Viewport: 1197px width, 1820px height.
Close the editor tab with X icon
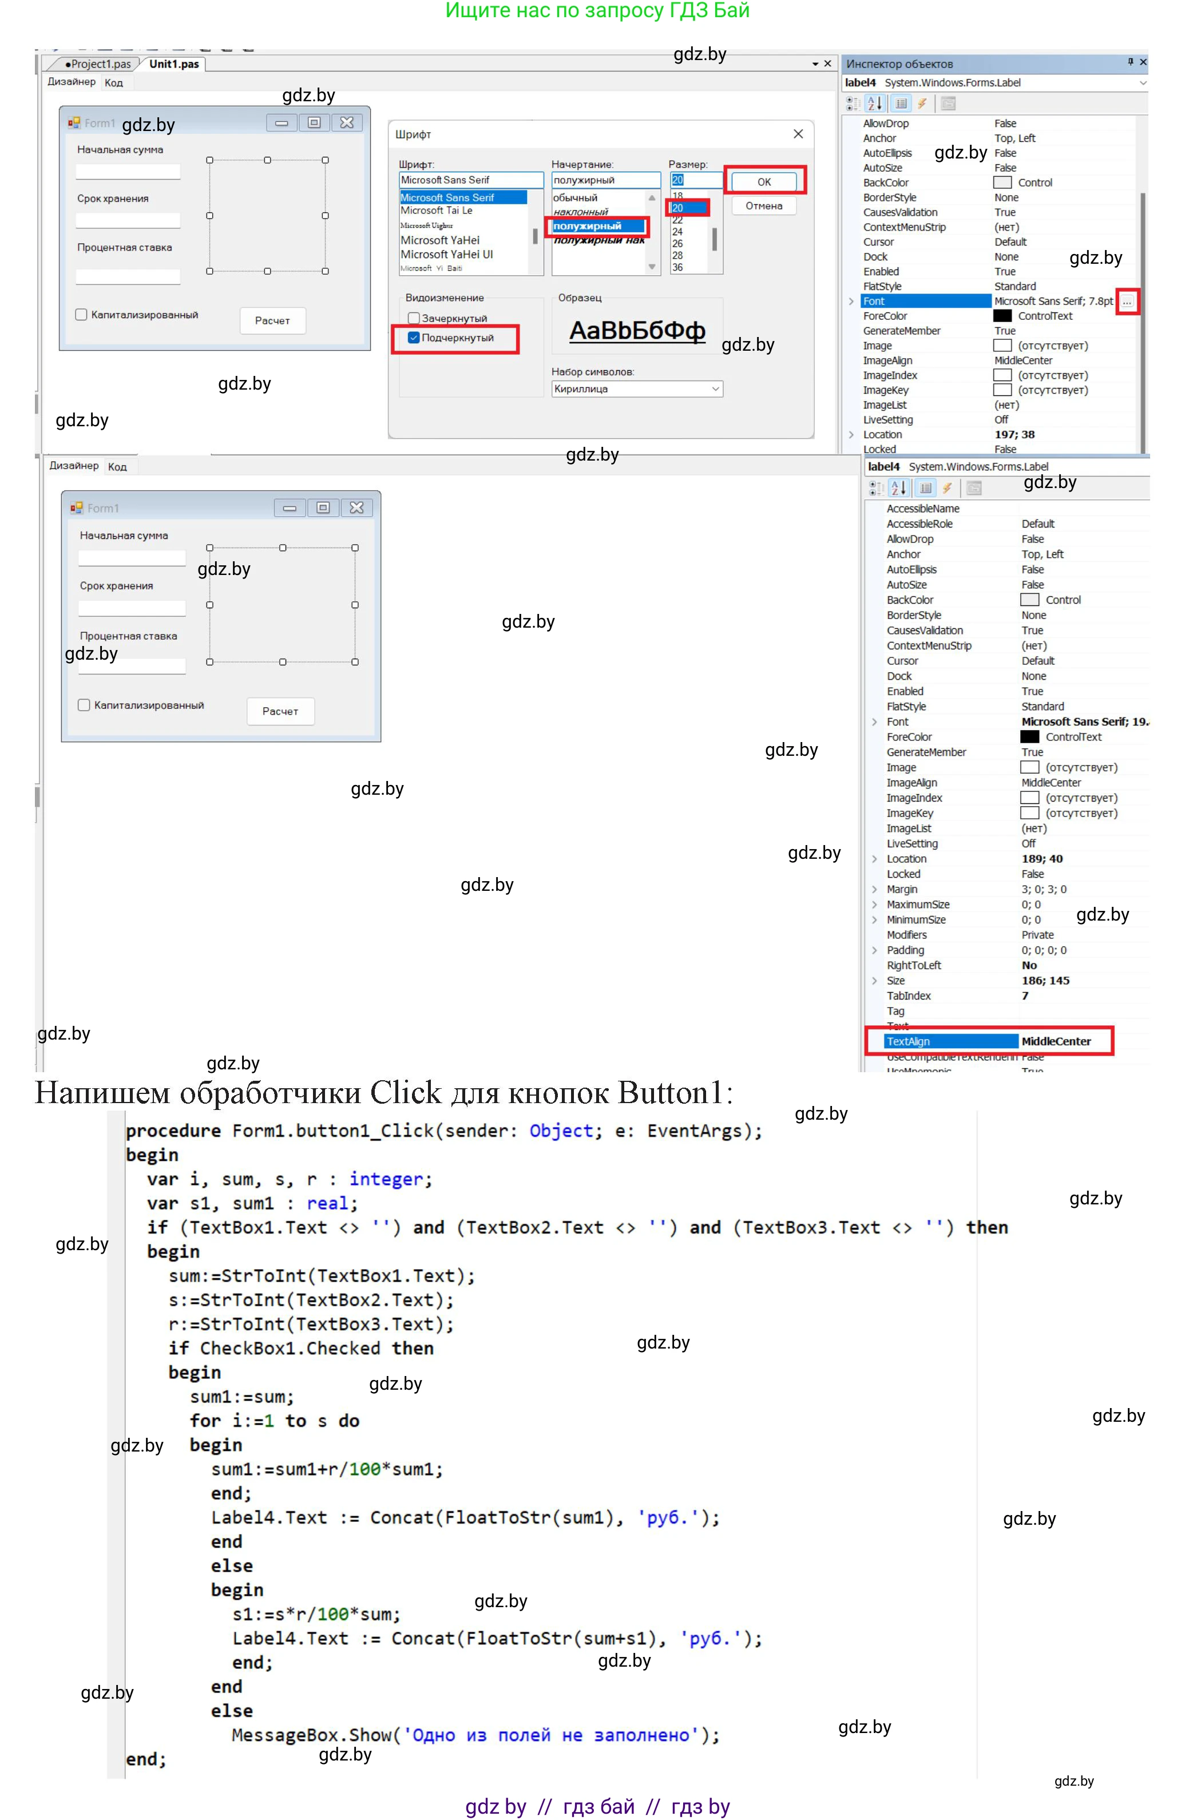(x=827, y=64)
